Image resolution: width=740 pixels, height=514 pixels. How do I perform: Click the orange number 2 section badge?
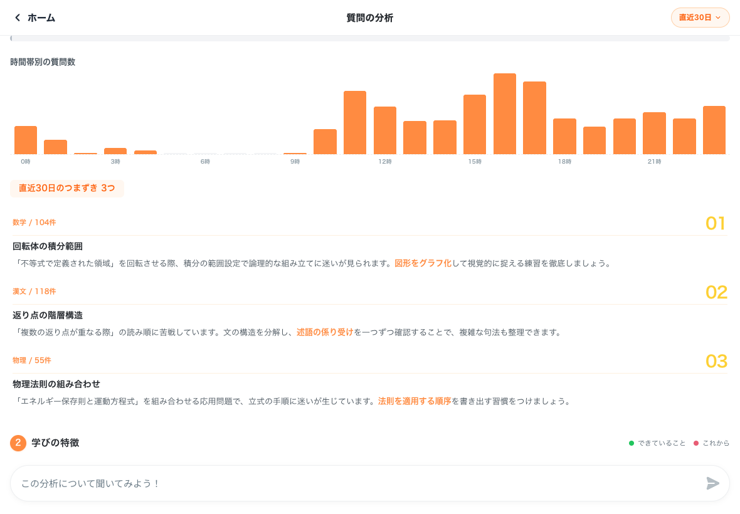[x=18, y=443]
